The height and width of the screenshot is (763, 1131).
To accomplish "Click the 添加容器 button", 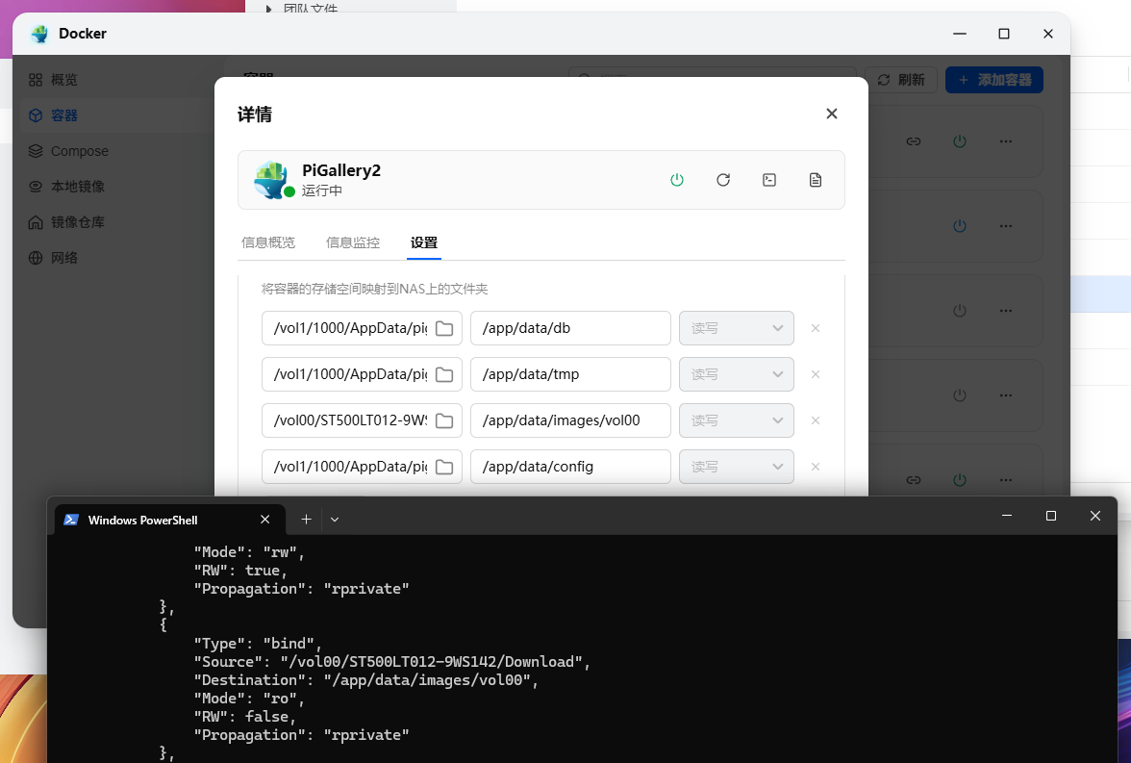I will coord(994,80).
